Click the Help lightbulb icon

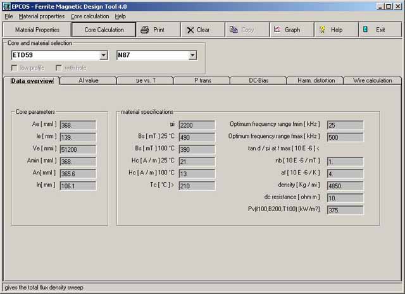(x=322, y=30)
